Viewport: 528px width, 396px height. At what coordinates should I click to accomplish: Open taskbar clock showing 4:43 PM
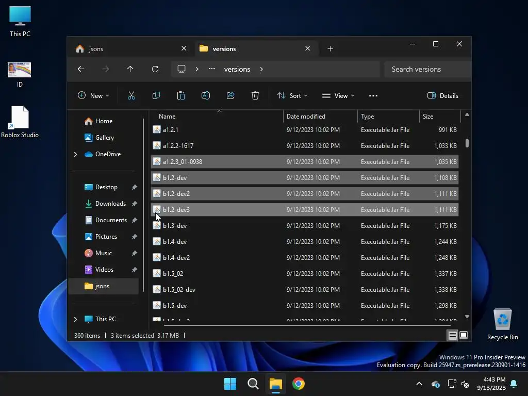tap(491, 384)
